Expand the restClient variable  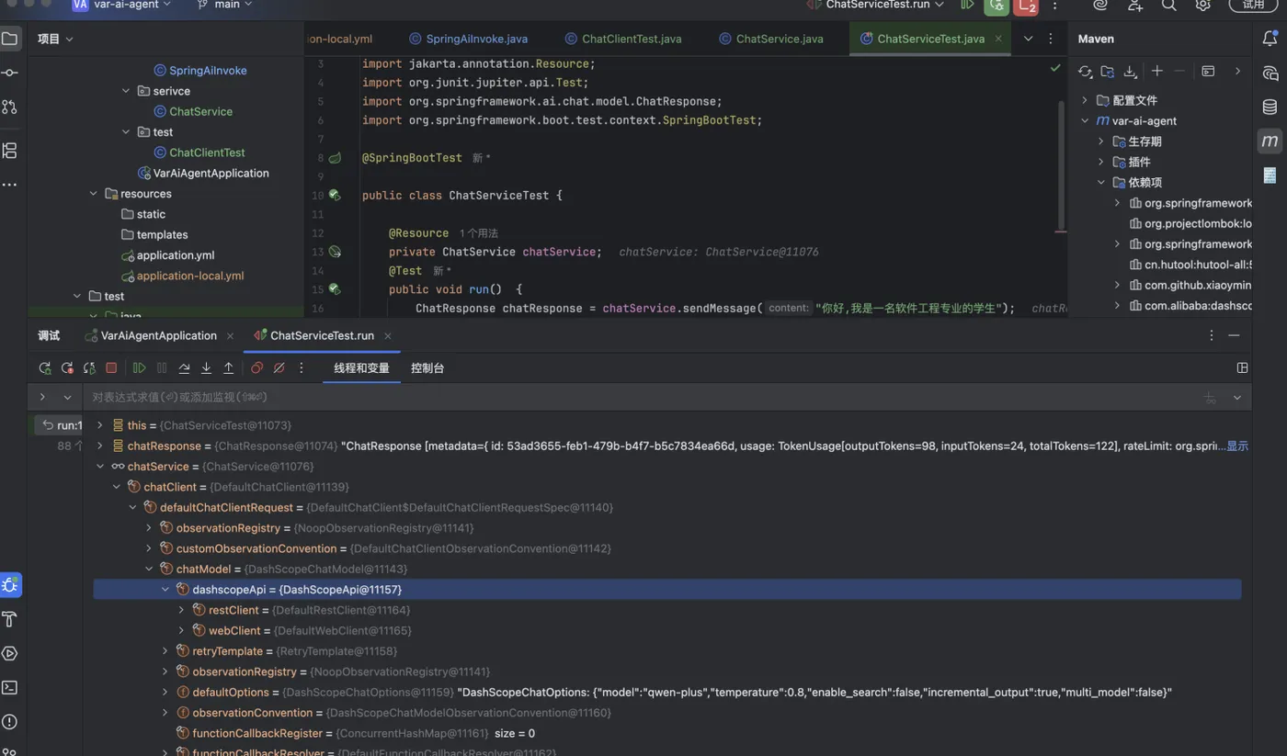tap(182, 610)
